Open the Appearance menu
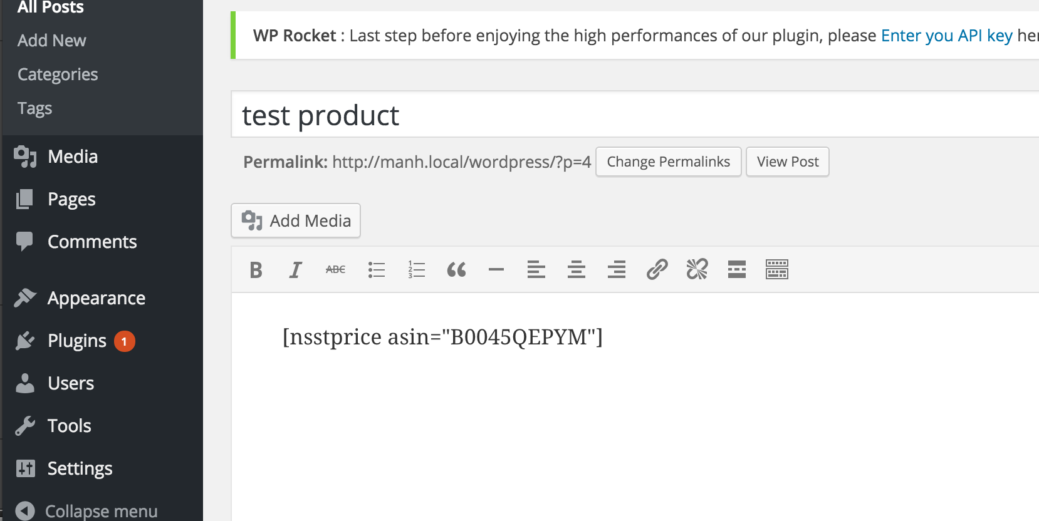1039x521 pixels. tap(96, 298)
